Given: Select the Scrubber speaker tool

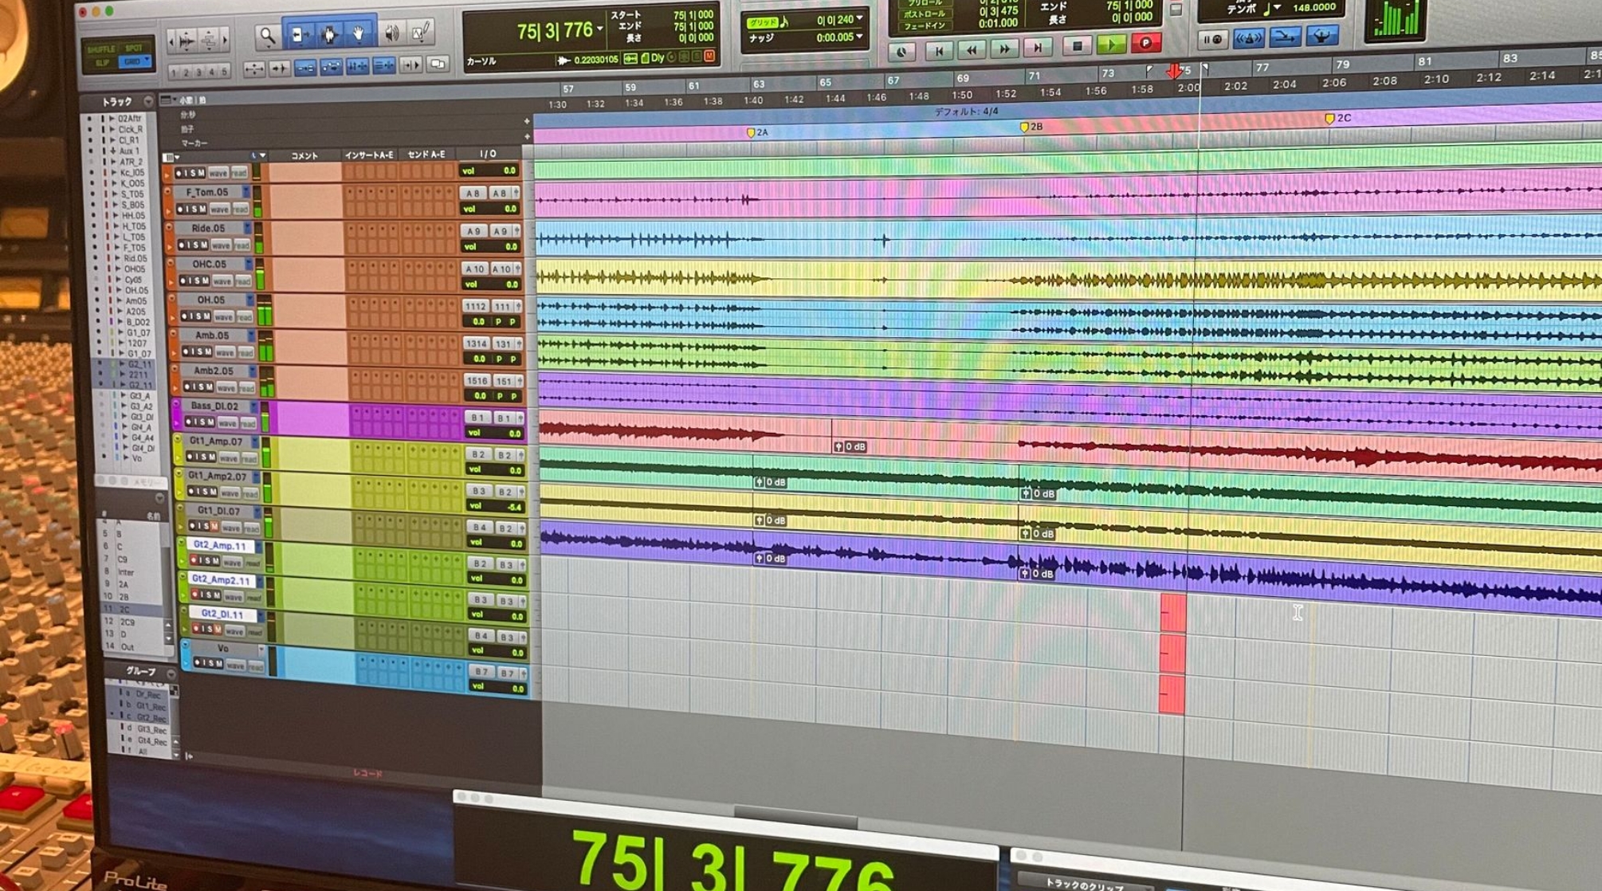Looking at the screenshot, I should click(391, 33).
